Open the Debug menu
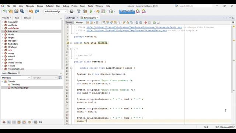236x133 pixels. [66, 6]
